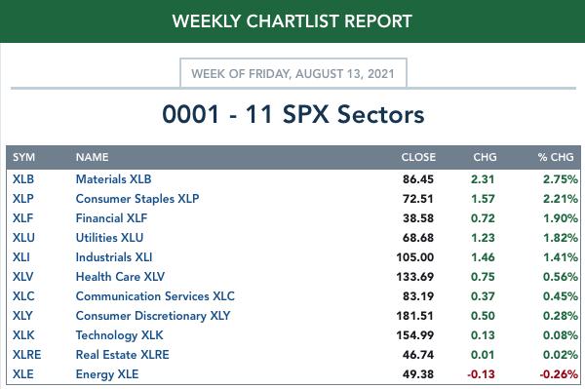Image resolution: width=585 pixels, height=389 pixels.
Task: Sort by the SYM column header
Action: tap(23, 157)
